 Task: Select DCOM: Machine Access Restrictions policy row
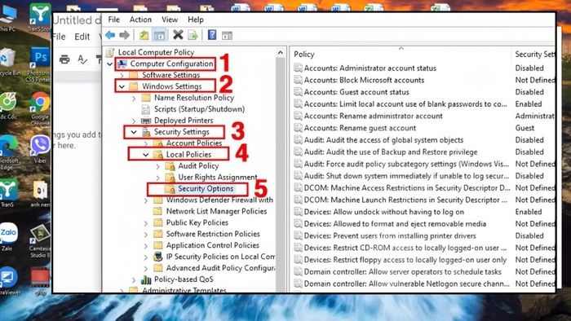tap(407, 188)
